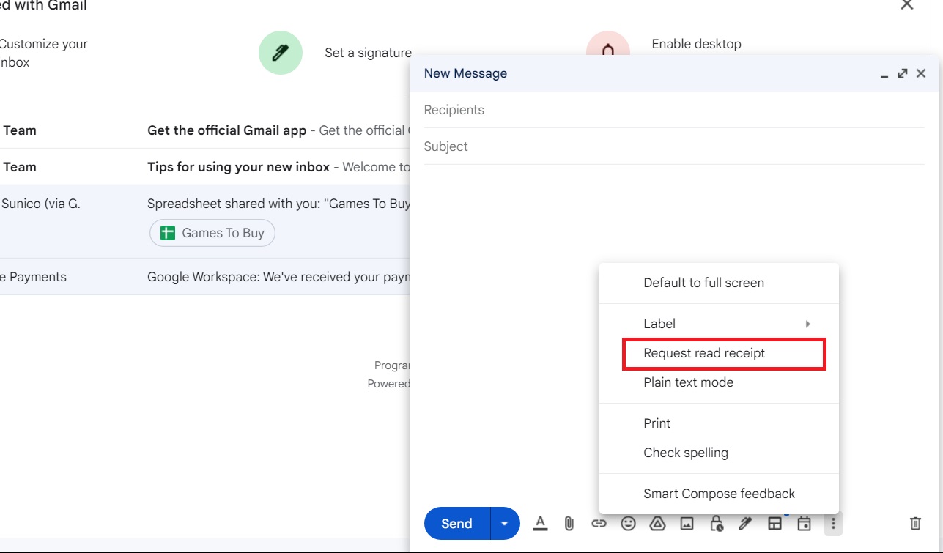Insert link using the chain icon
Viewport: 943px width, 553px height.
(x=599, y=523)
